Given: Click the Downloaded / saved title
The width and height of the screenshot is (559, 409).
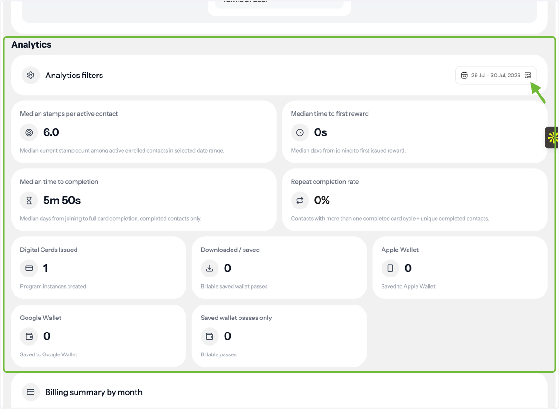Looking at the screenshot, I should click(230, 250).
